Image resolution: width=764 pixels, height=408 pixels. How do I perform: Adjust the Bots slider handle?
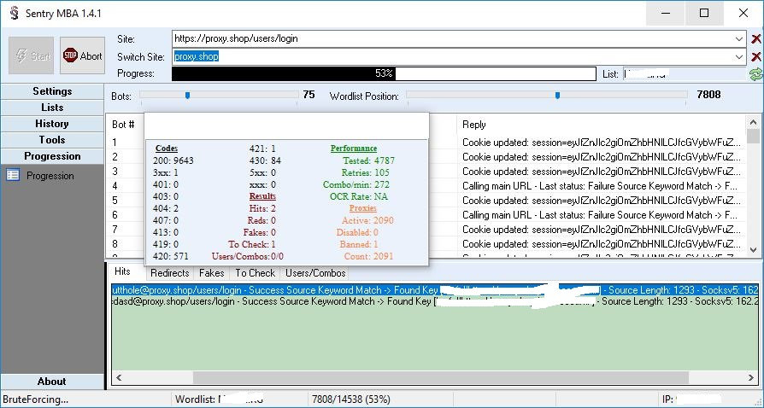click(188, 96)
